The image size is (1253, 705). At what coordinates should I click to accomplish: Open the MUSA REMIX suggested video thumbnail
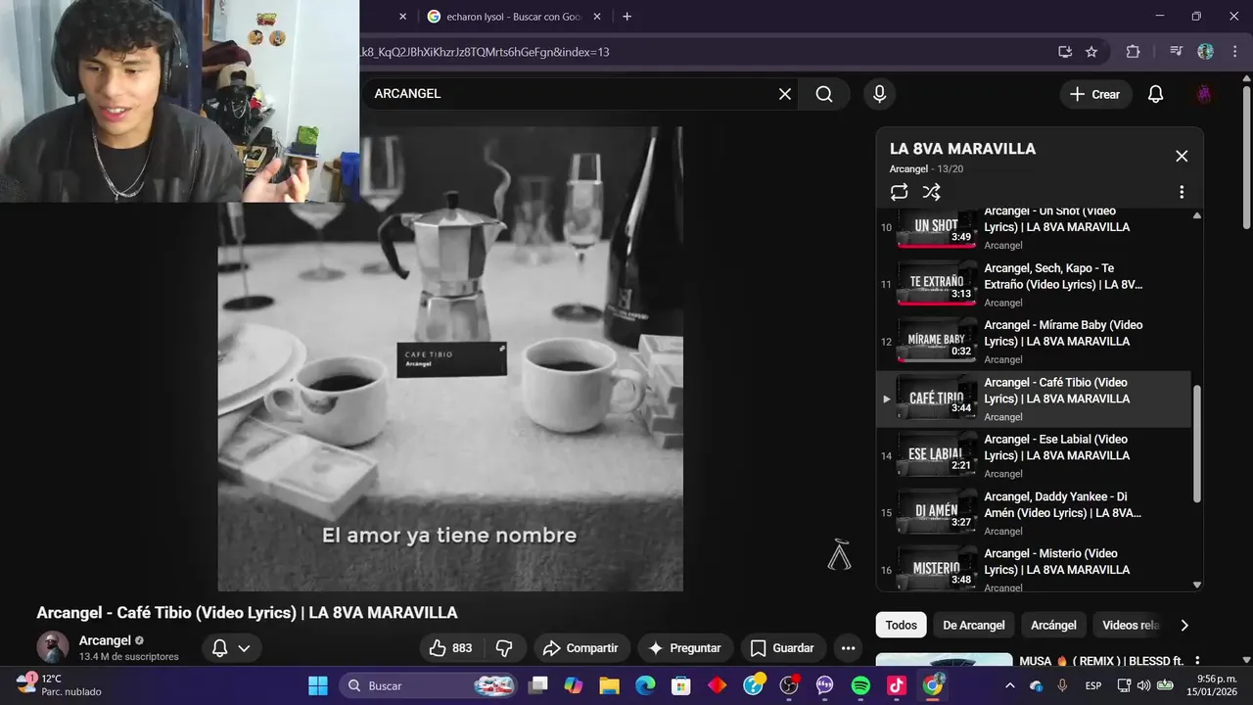[x=944, y=660]
